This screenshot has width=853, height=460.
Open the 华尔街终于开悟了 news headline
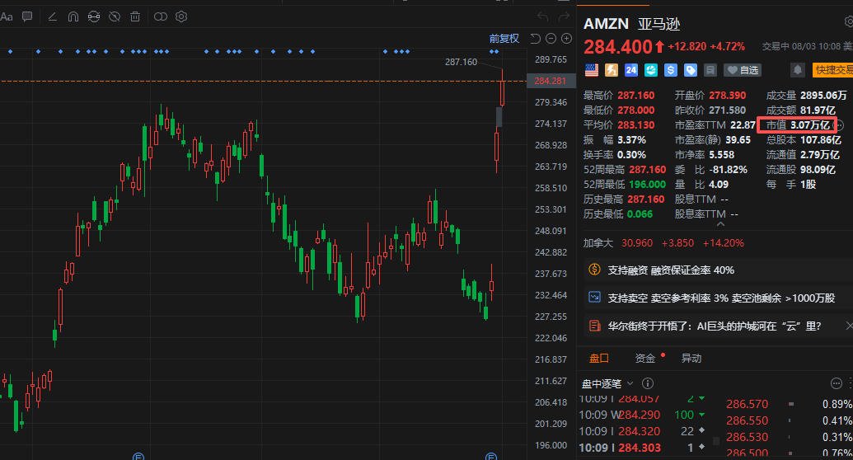(715, 326)
